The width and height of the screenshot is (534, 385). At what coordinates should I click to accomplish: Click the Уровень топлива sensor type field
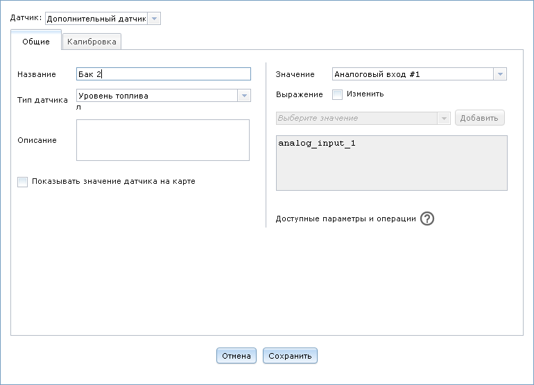(156, 96)
